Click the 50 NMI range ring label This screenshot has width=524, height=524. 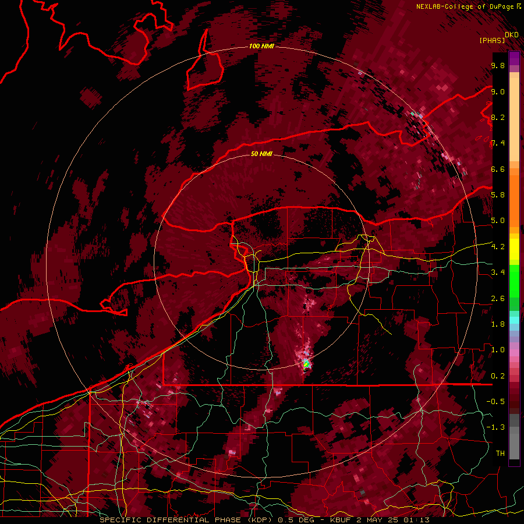(x=261, y=154)
